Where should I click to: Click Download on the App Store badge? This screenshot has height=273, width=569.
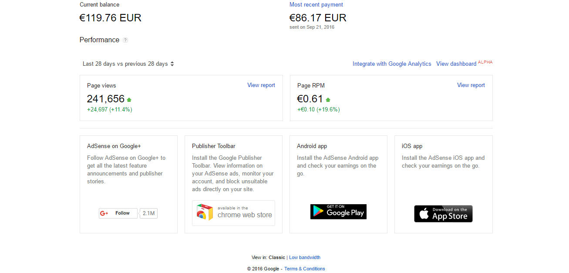pos(443,214)
